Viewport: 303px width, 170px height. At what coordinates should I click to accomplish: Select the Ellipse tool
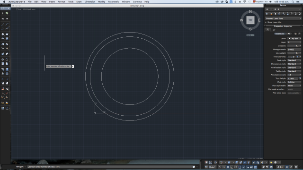pos(3,39)
